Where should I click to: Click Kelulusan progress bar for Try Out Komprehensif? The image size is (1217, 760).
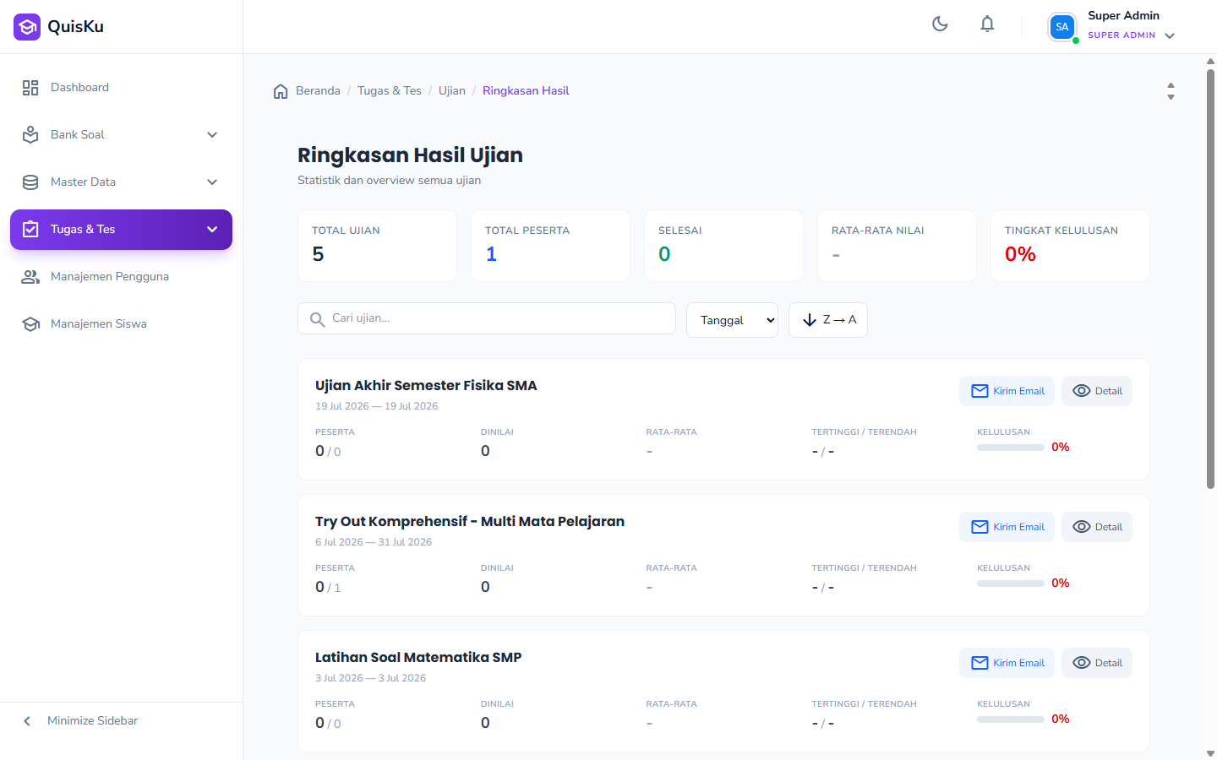(1011, 584)
